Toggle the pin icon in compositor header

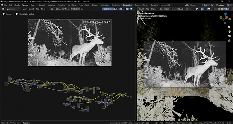tap(82, 9)
